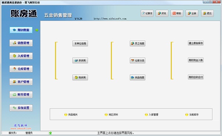Open 入库管理 sidebar module
Viewport: 222px width, 136px height.
click(21, 56)
